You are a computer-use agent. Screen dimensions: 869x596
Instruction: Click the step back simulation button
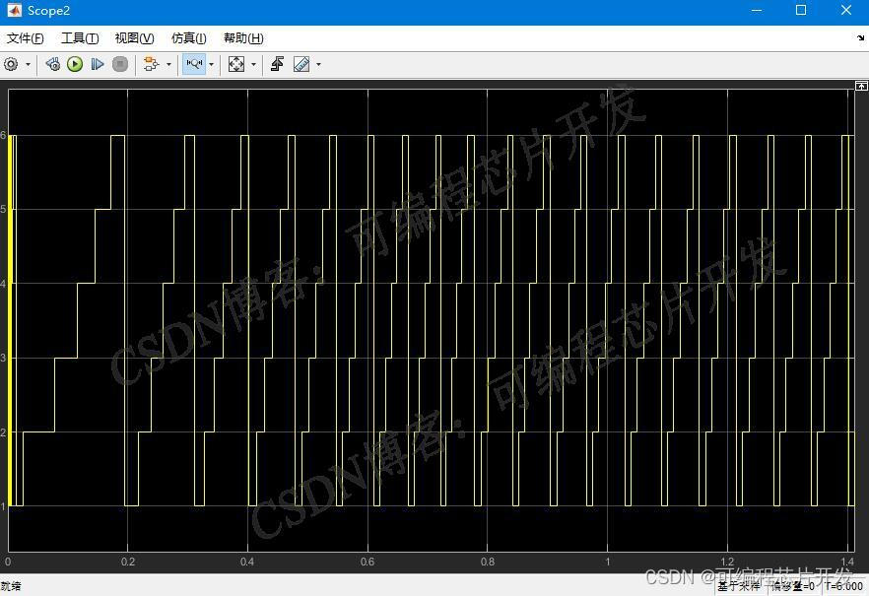click(x=52, y=64)
